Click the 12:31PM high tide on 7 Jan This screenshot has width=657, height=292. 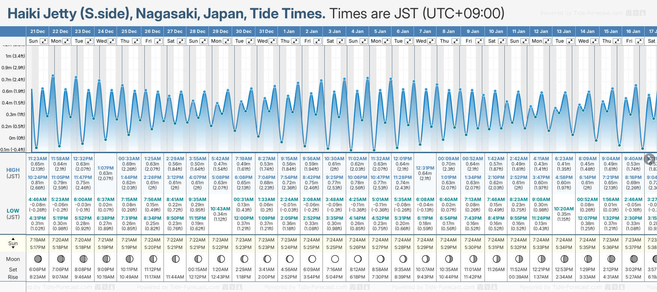[425, 168]
